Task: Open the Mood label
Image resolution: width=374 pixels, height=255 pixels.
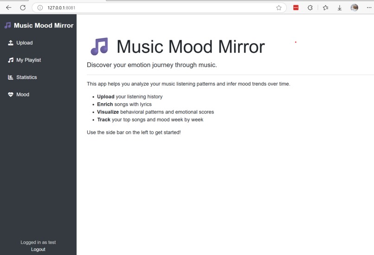Action: click(x=23, y=94)
